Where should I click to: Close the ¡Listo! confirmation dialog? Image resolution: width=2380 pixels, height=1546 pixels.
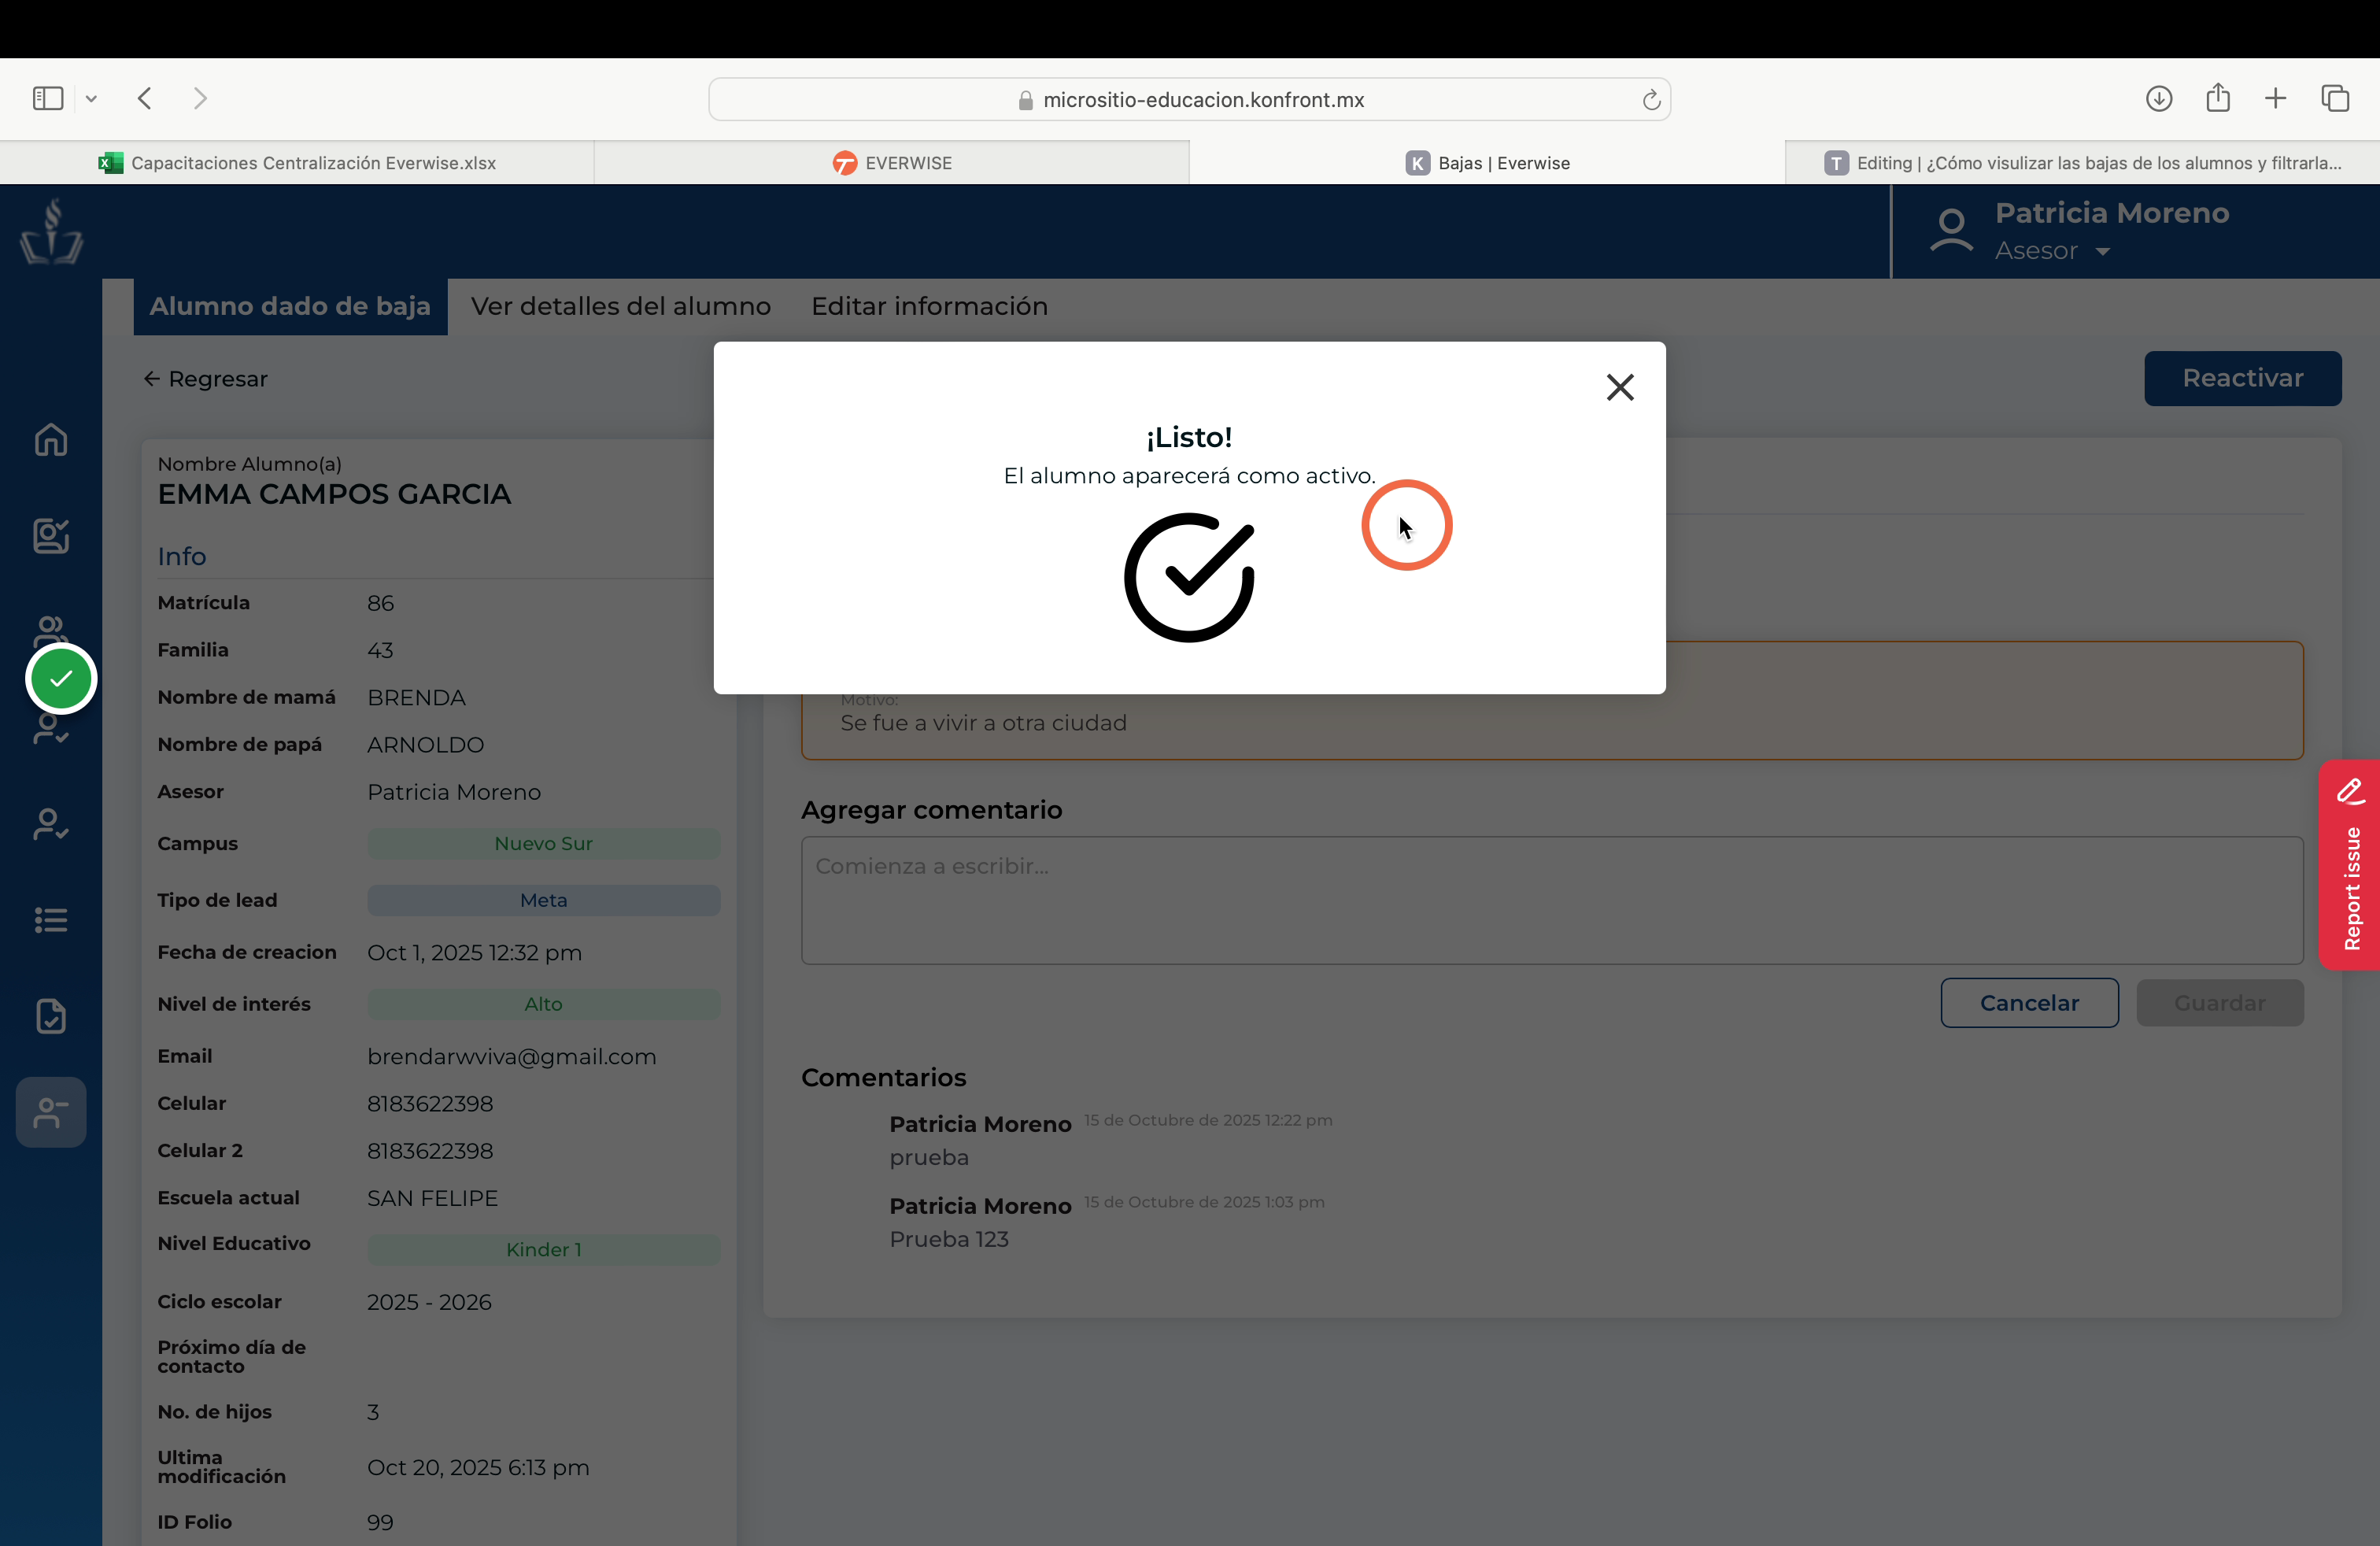point(1620,387)
